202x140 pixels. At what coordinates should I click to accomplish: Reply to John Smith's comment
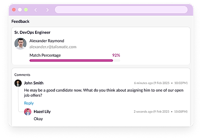tap(29, 103)
